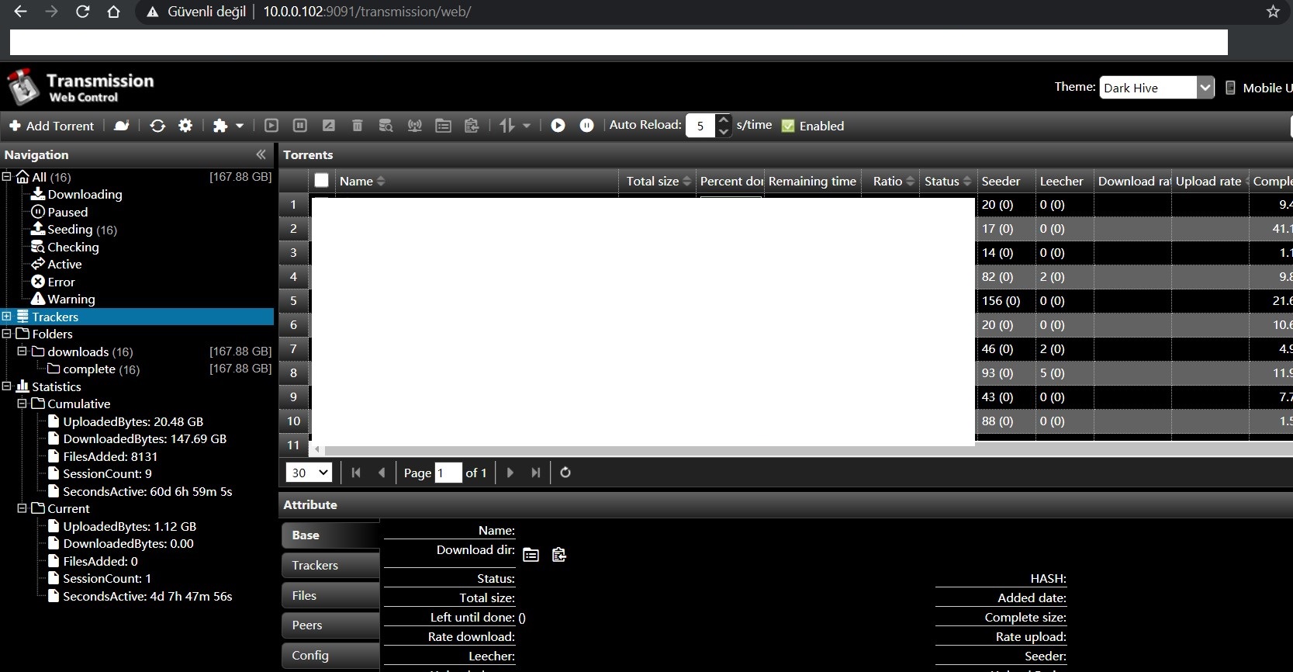Collapse the Navigation panel with double chevron
This screenshot has height=672, width=1293.
(261, 154)
